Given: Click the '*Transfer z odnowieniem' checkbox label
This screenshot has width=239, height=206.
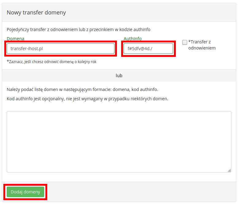Looking at the screenshot, I should (202, 45).
